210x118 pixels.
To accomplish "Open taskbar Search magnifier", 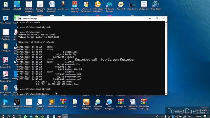I will 8,117.
